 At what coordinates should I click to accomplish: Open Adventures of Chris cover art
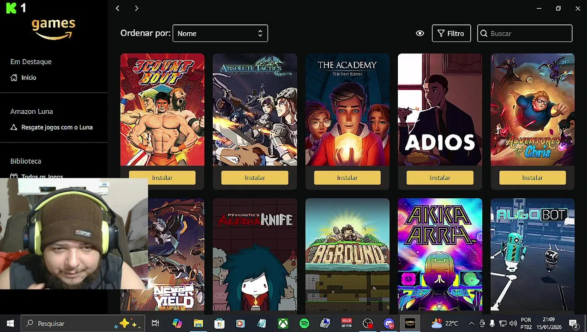click(x=532, y=110)
